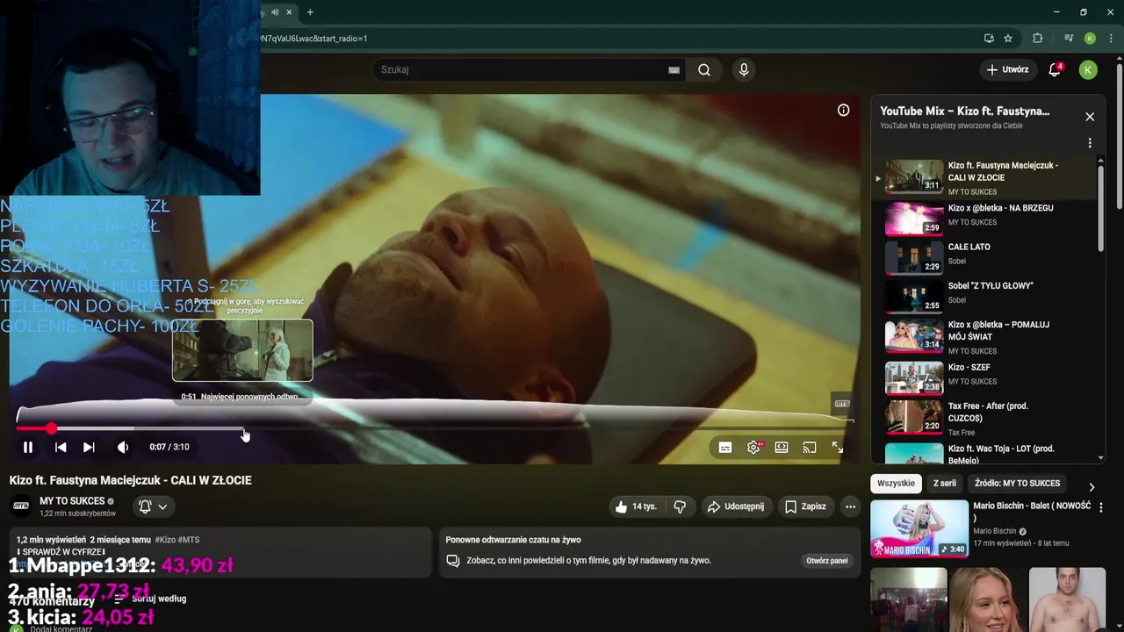Open the on-screen keyboard in search box

[x=674, y=70]
